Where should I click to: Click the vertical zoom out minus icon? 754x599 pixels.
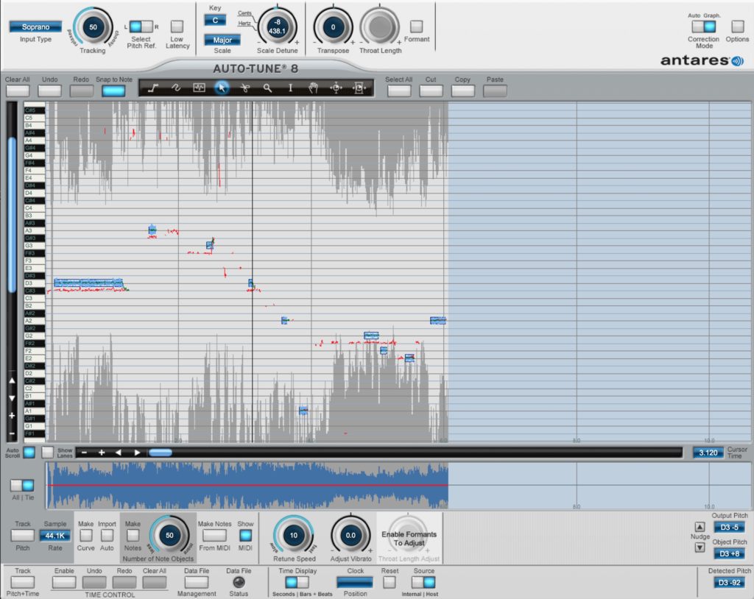(12, 433)
